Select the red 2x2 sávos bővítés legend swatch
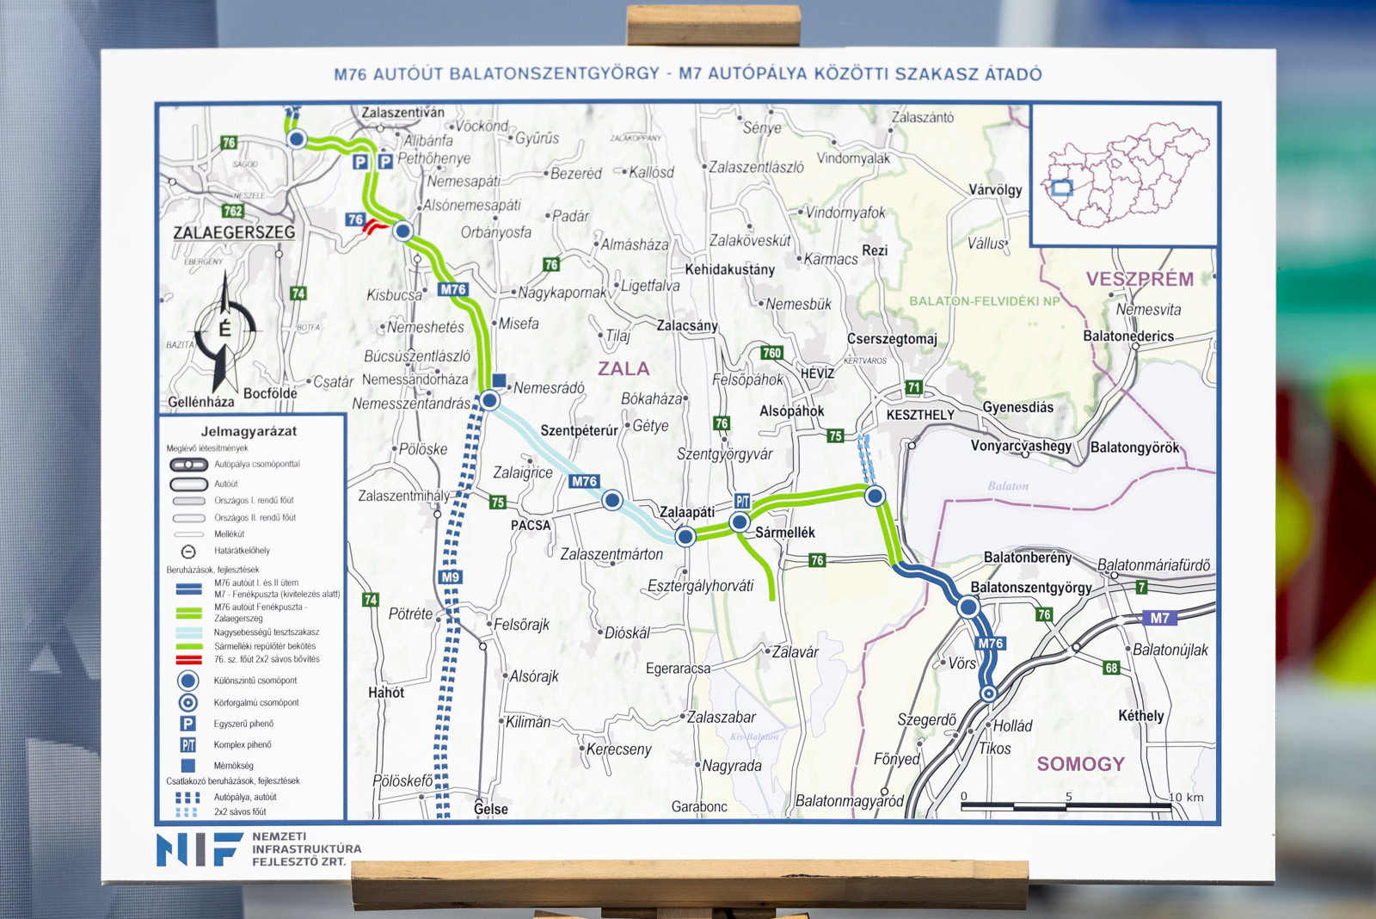 [x=188, y=660]
